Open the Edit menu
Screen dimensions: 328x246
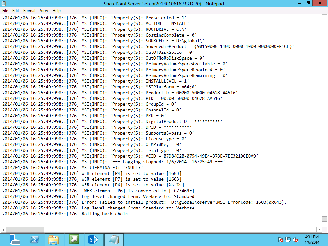point(15,10)
